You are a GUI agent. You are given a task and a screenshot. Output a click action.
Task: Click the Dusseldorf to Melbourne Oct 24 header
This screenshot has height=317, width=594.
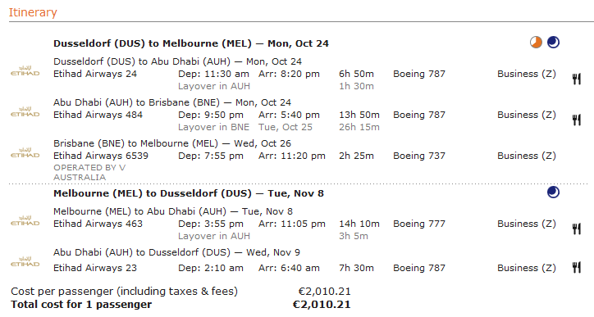pos(191,43)
